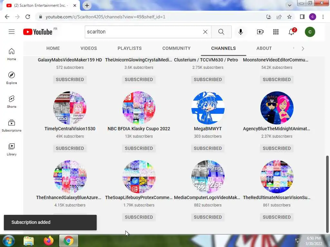This screenshot has height=247, width=330.
Task: Show more channel tabs with the right chevron
Action: [303, 49]
